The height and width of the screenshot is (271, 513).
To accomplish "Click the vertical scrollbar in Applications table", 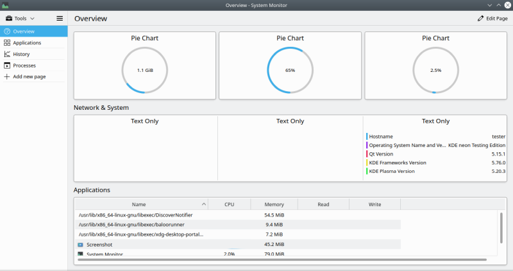I will pyautogui.click(x=501, y=228).
